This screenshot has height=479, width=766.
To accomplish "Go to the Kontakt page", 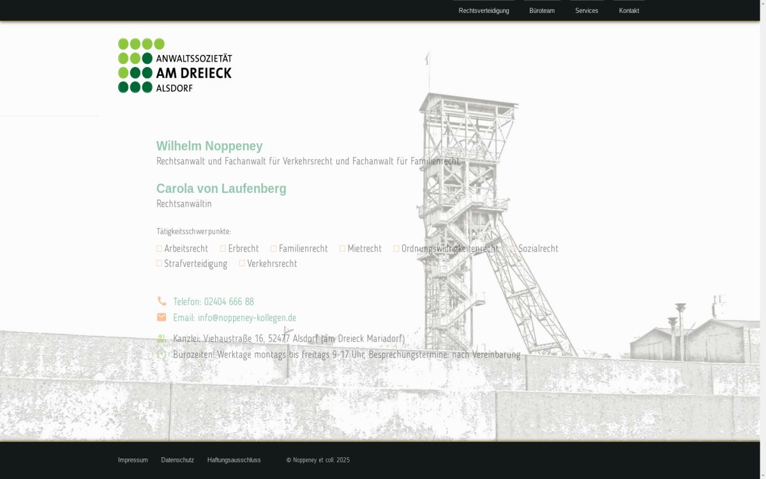I will pos(629,11).
